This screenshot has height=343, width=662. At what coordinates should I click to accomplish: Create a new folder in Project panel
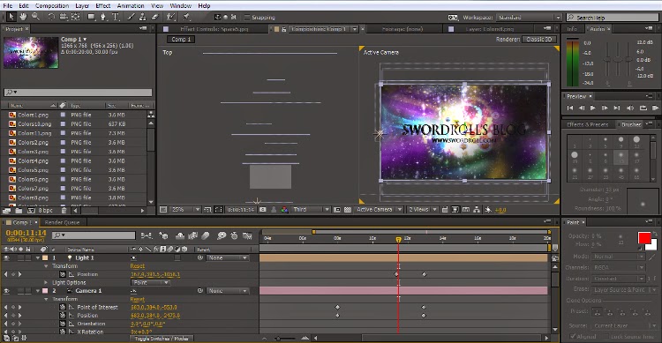click(x=19, y=210)
